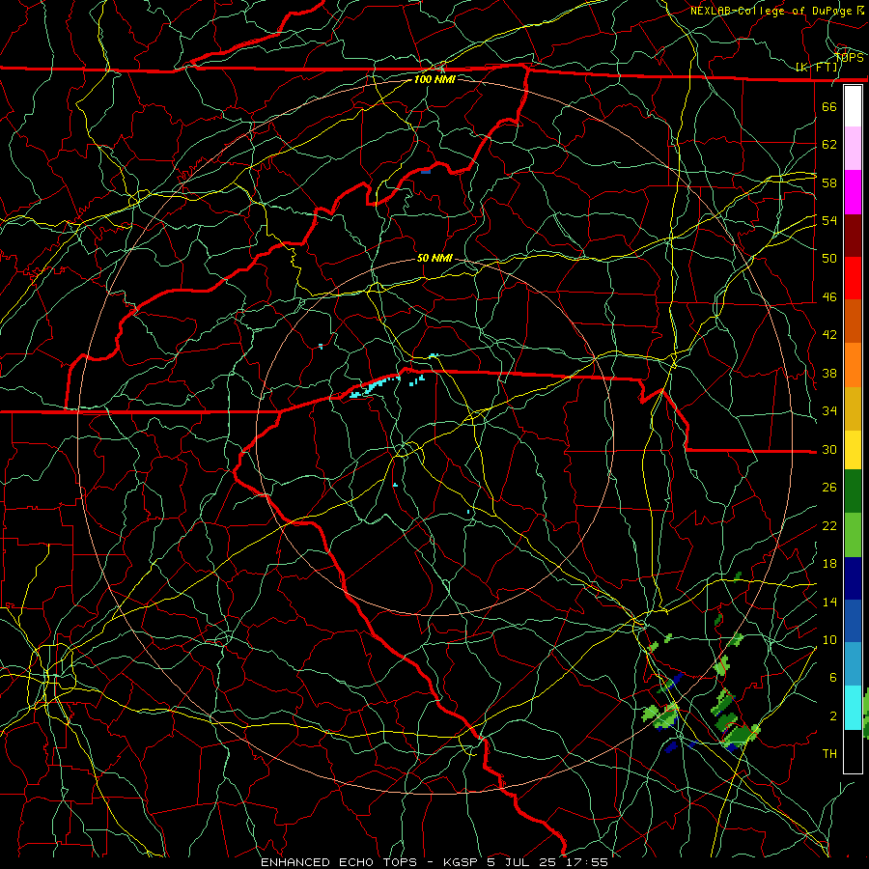Image resolution: width=869 pixels, height=869 pixels.
Task: Click the maroon color scale swatch
Action: [853, 236]
